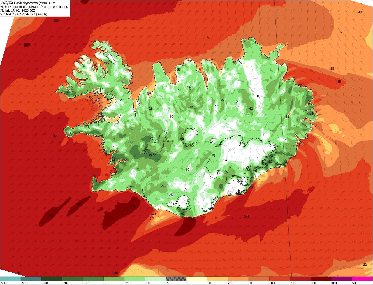Click the green swatch between -100 and -50
This screenshot has height=285, width=373.
pos(93,279)
